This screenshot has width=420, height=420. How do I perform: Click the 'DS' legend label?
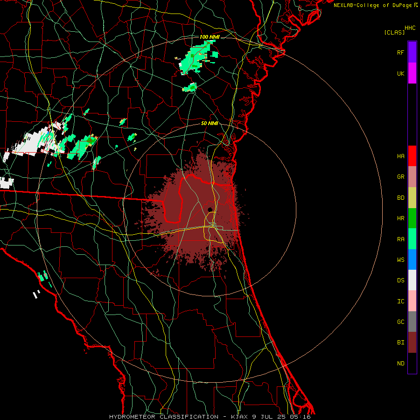[400, 280]
